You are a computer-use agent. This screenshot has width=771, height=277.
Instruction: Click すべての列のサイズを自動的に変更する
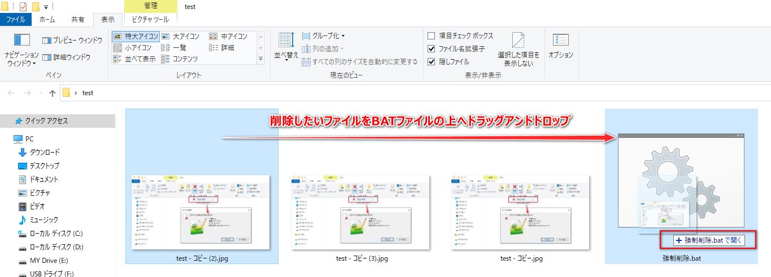(360, 61)
